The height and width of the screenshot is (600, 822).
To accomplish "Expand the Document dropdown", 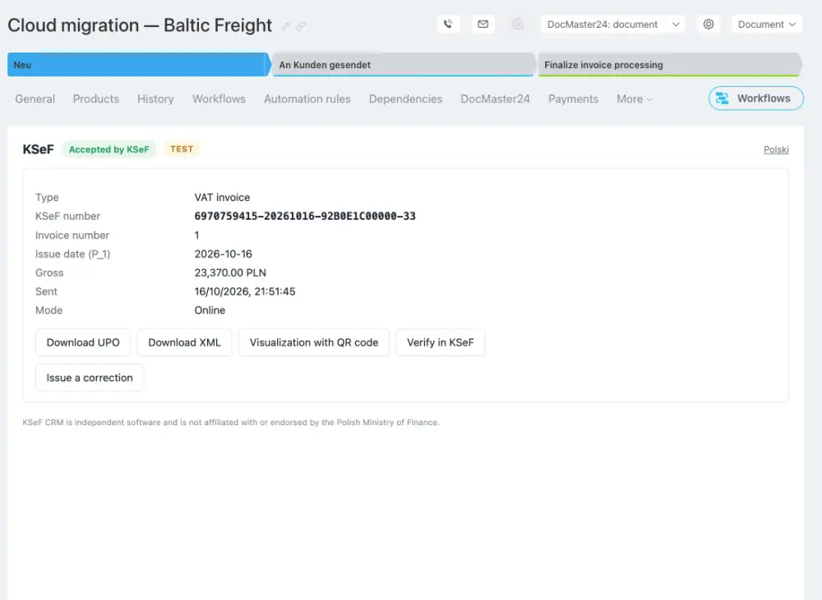I will pos(766,24).
